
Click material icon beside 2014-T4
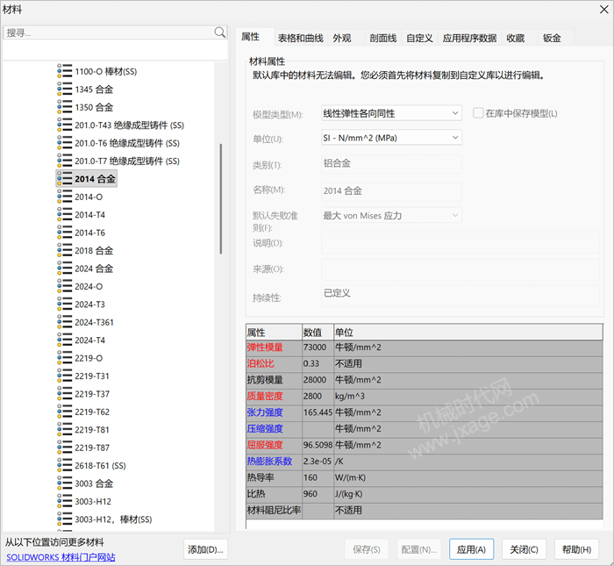[x=65, y=215]
